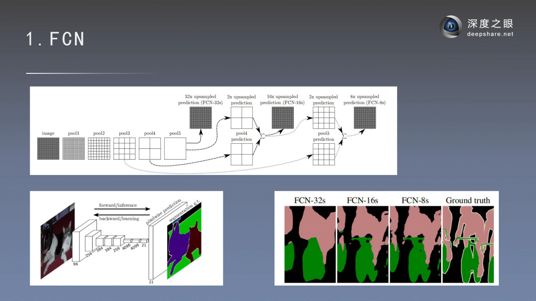Viewport: 536px width, 301px height.
Task: Click the FCN-16s segmentation result image
Action: point(363,244)
